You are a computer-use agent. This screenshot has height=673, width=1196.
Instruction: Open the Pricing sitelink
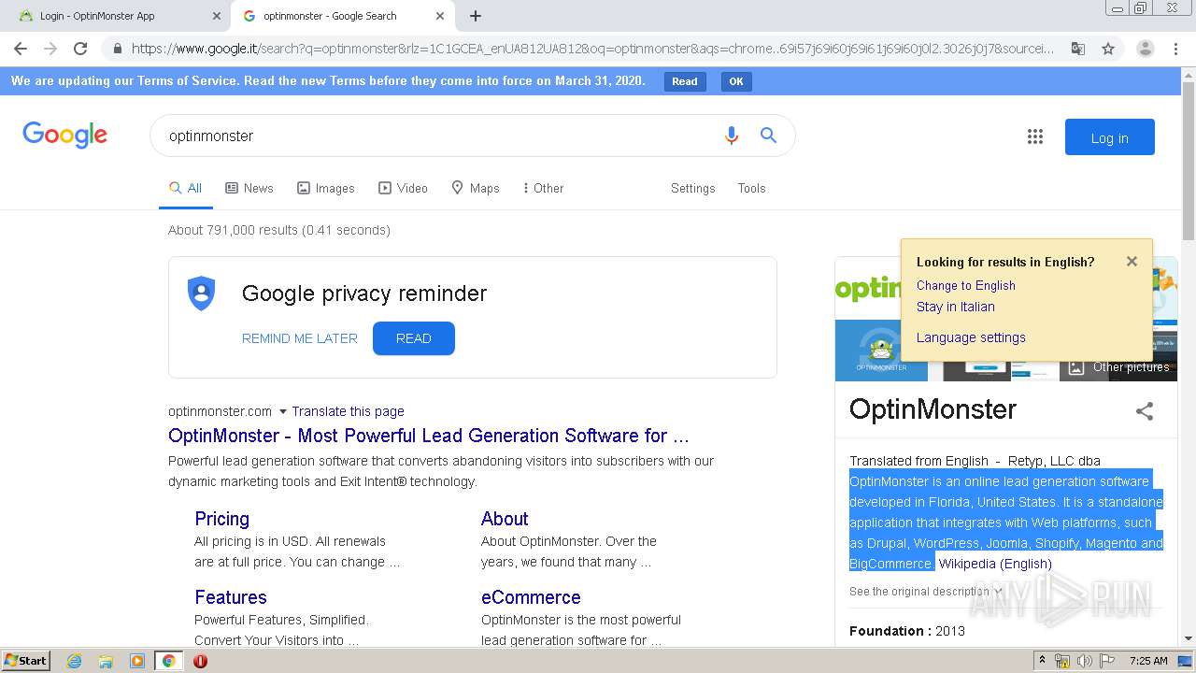coord(221,519)
